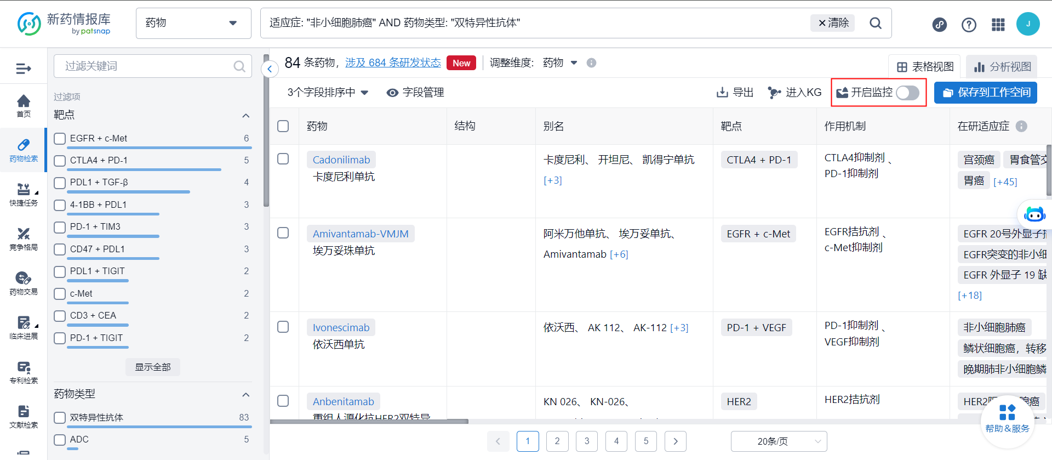Open 字段管理 field manager

pos(415,93)
